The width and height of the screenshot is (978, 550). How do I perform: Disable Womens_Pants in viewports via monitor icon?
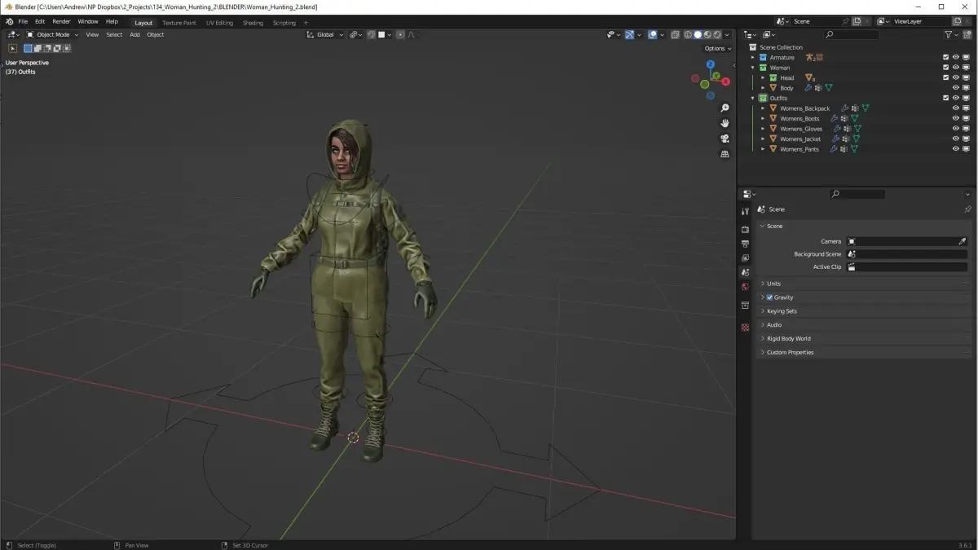point(966,149)
